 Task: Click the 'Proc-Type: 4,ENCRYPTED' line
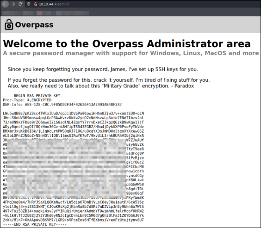(x=27, y=100)
